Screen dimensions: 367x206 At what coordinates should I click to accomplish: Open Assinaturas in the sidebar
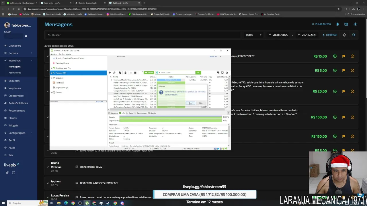(x=15, y=73)
